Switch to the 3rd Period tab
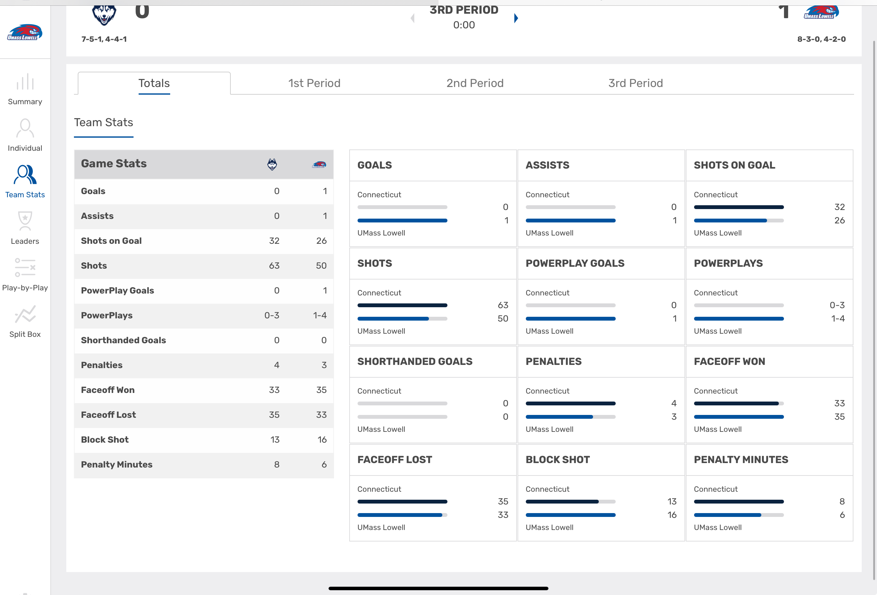The width and height of the screenshot is (877, 595). [x=635, y=83]
